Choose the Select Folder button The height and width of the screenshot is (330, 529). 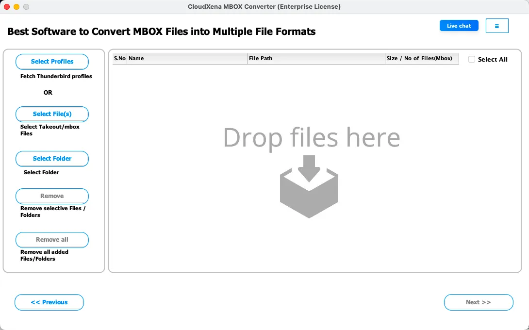pos(52,159)
